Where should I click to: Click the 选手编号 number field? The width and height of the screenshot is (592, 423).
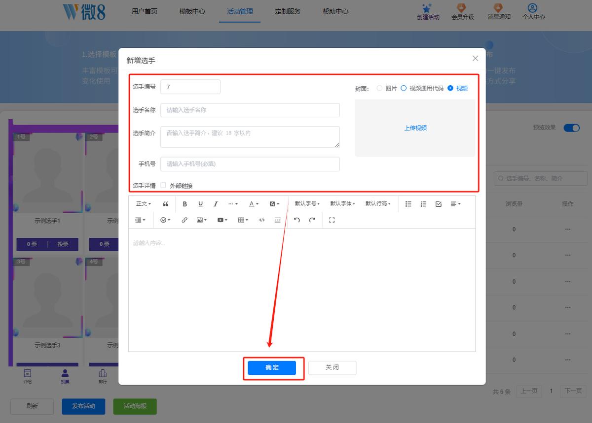point(190,87)
